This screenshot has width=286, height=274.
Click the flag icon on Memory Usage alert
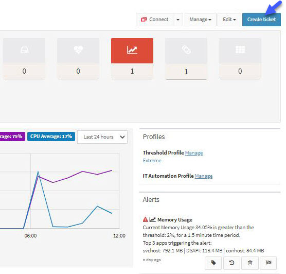[269, 263]
